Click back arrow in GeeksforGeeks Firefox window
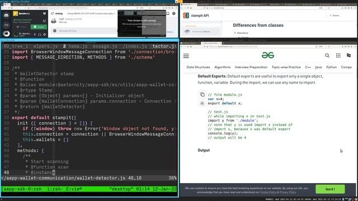Screen dimensions: 358x201 pos(182,46)
